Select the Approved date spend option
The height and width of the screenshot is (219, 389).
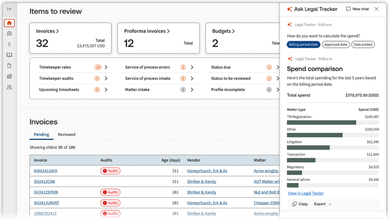pos(336,44)
